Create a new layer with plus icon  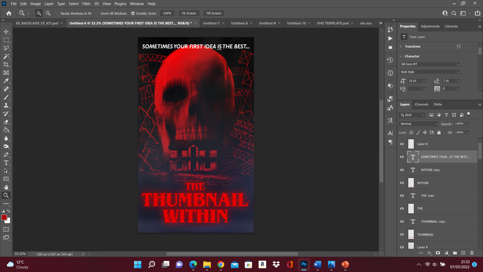tap(463, 253)
